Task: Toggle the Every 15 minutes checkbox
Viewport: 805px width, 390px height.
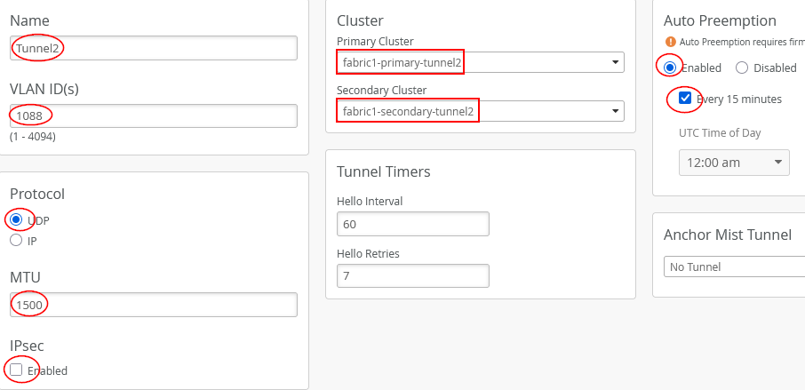Action: [685, 98]
